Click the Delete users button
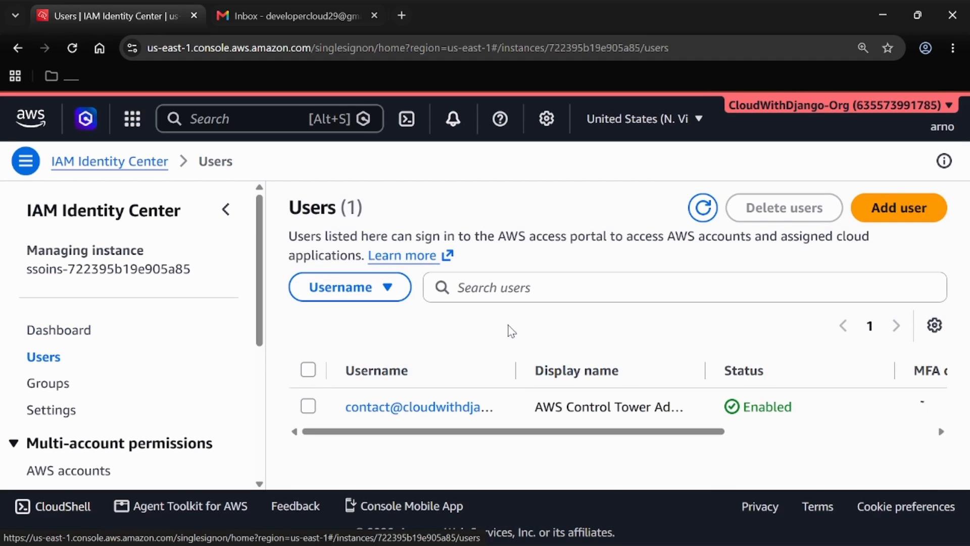The height and width of the screenshot is (546, 970). (784, 208)
